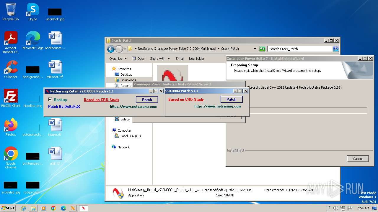Select printerspeci... file on desktop

(x=33, y=159)
